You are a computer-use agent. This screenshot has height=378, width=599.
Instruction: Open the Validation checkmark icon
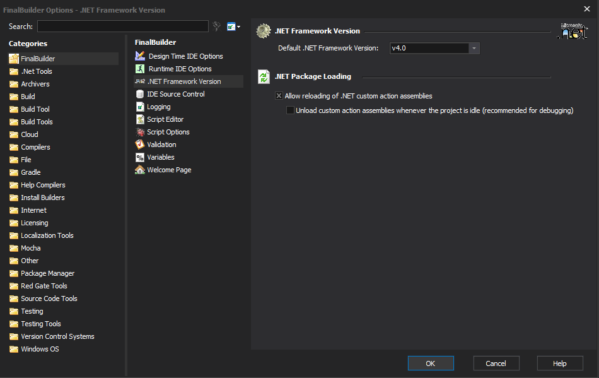[x=140, y=145]
